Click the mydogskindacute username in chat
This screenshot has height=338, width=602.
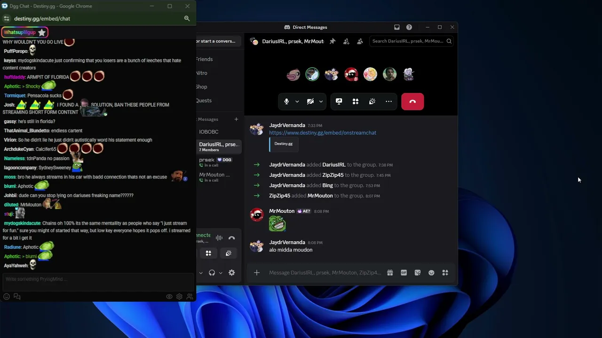(22, 223)
